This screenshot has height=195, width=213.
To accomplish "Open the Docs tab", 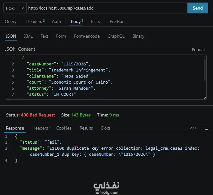I will coord(106,128).
